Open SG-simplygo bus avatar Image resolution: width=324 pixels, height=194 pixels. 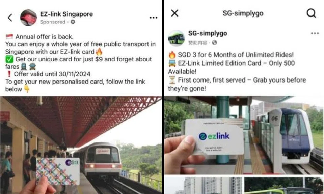click(x=176, y=38)
